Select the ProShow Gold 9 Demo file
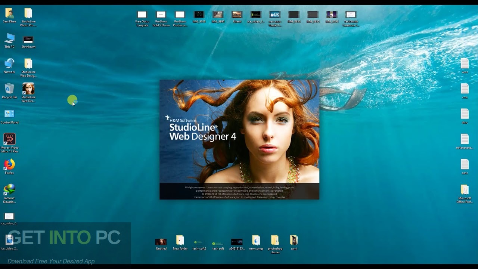 tap(161, 15)
